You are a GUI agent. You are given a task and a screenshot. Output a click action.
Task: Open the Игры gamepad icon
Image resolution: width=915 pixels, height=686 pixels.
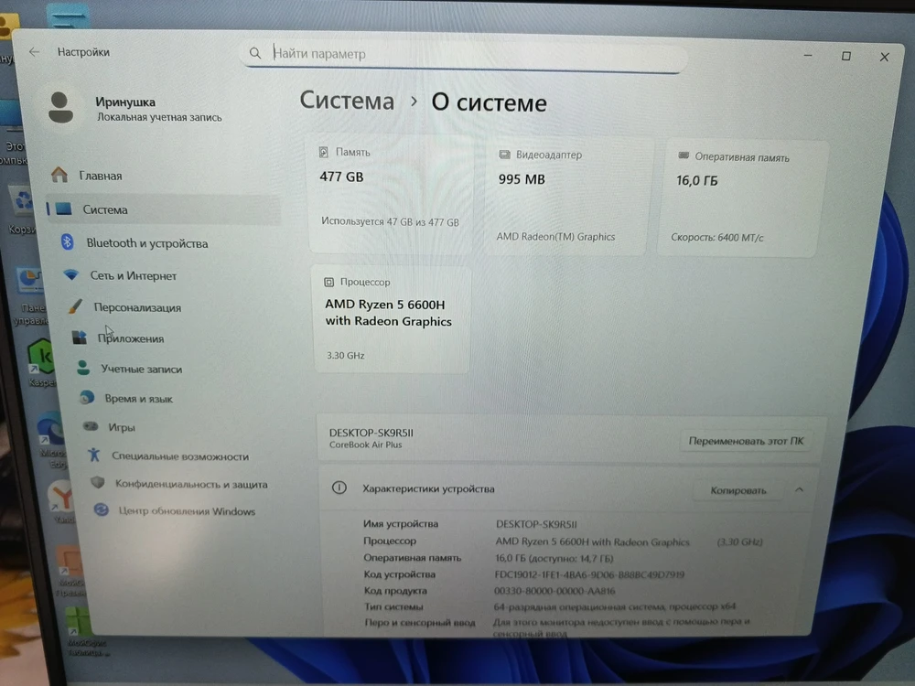[91, 426]
